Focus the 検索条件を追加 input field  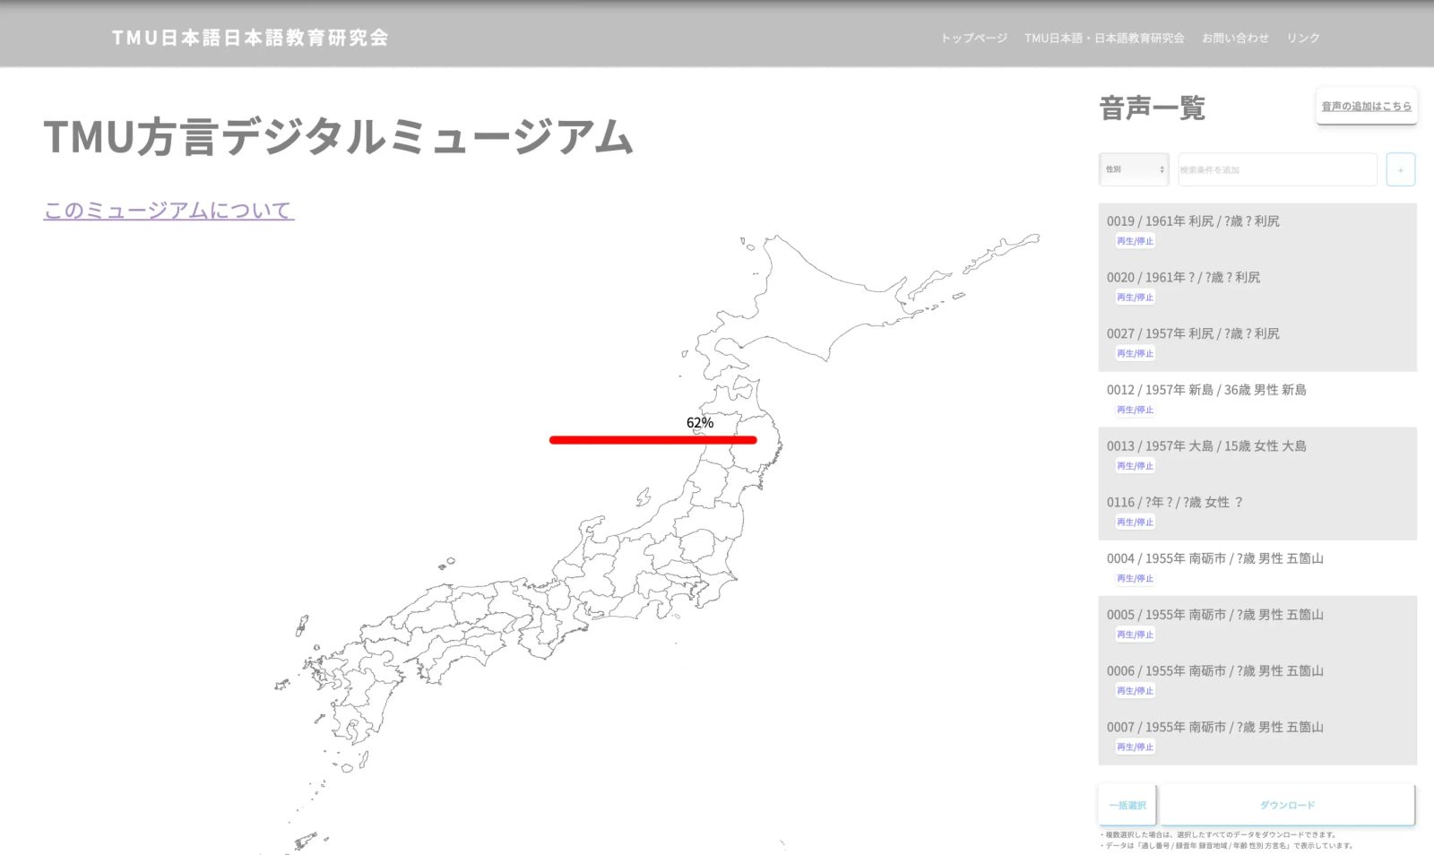[1277, 169]
